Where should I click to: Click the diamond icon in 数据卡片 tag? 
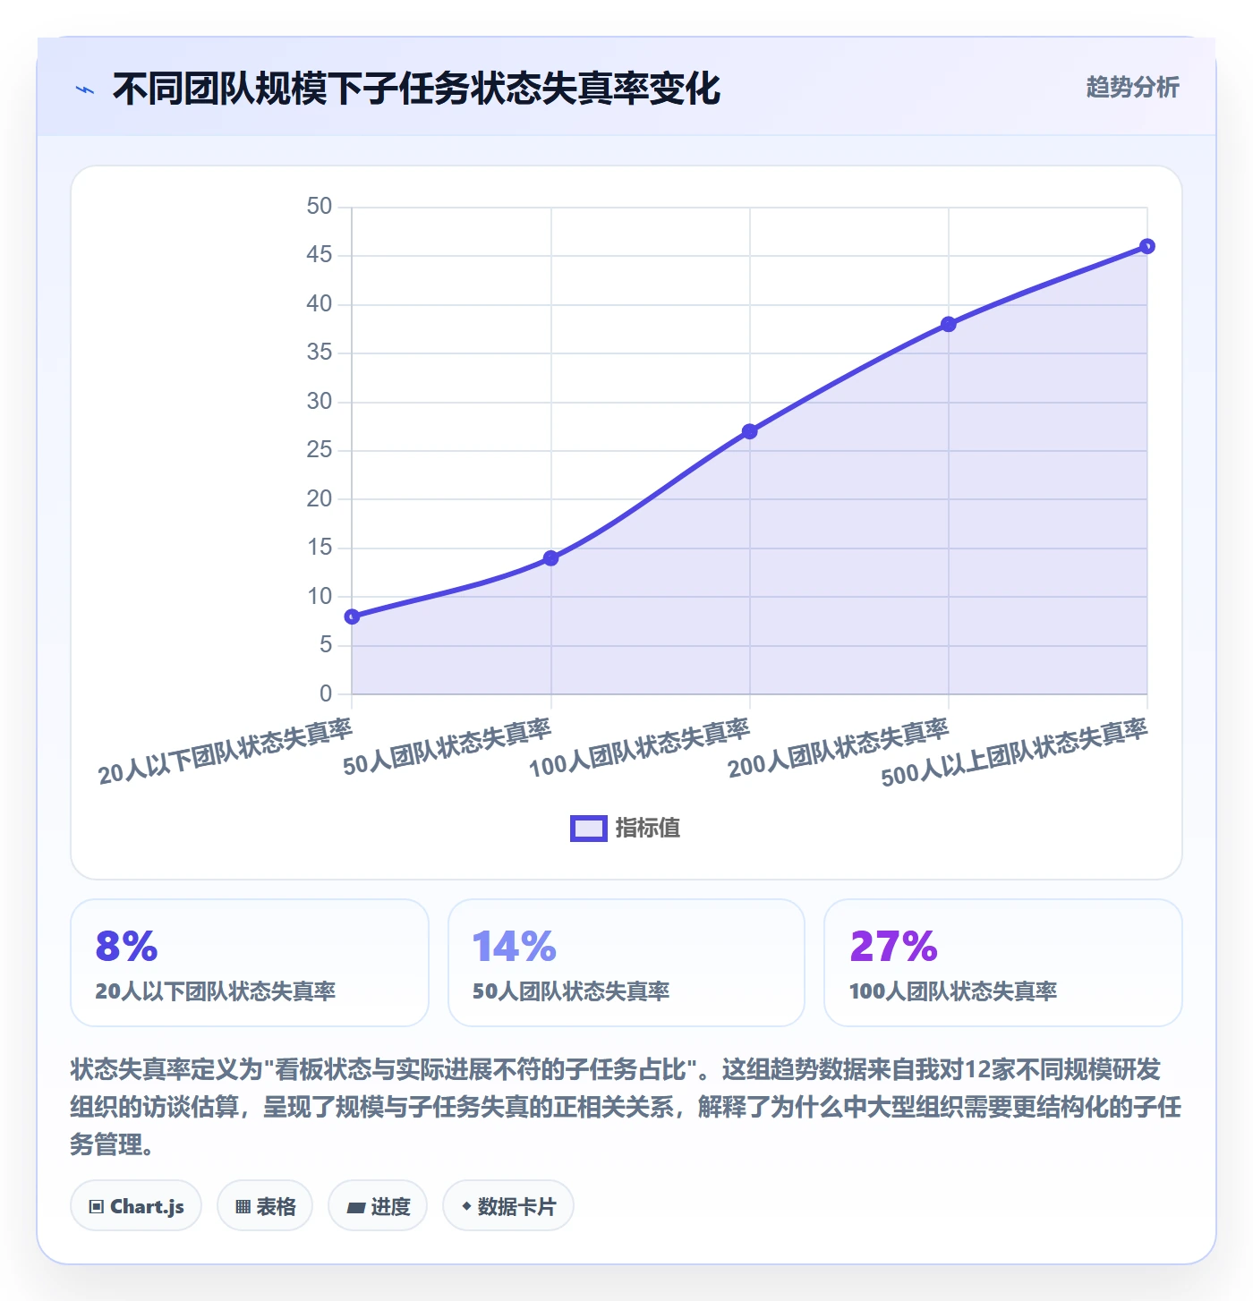tap(466, 1206)
